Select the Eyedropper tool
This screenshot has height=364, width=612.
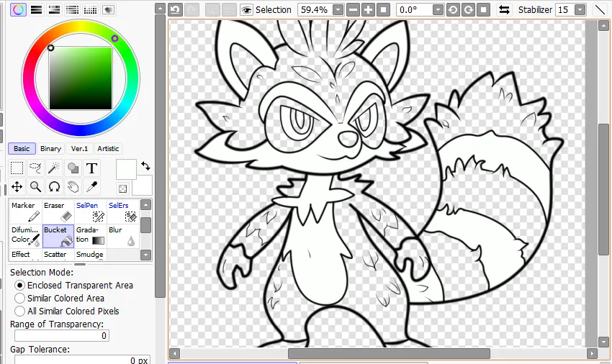pos(91,187)
